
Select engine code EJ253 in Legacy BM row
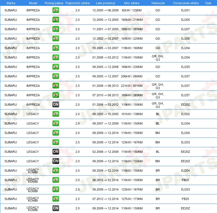[x=185, y=142]
